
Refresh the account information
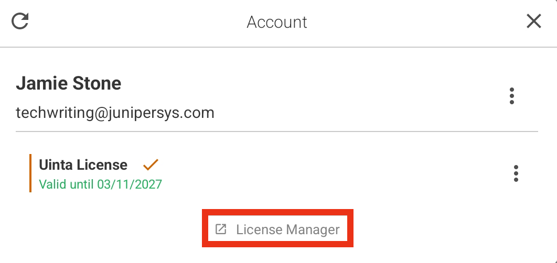[x=20, y=21]
